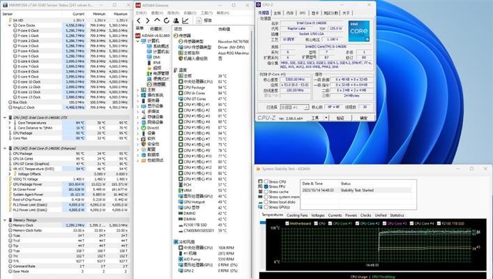
Task: Expand the 主板 node in AIDA64 tree
Action: (x=137, y=90)
